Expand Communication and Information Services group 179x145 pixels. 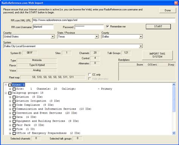10,109
